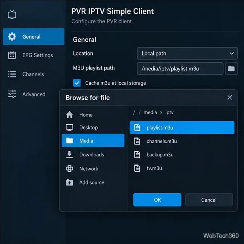Click the backup.m3u file icon
Viewport: 244px width, 244px height.
point(137,155)
